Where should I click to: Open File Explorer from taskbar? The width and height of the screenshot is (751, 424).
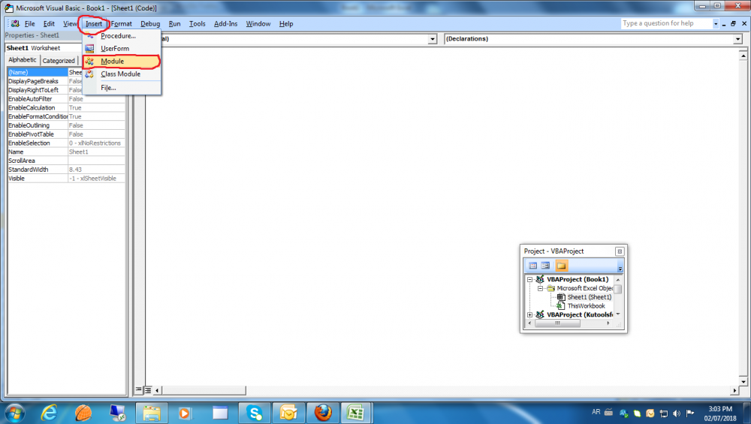click(x=152, y=413)
